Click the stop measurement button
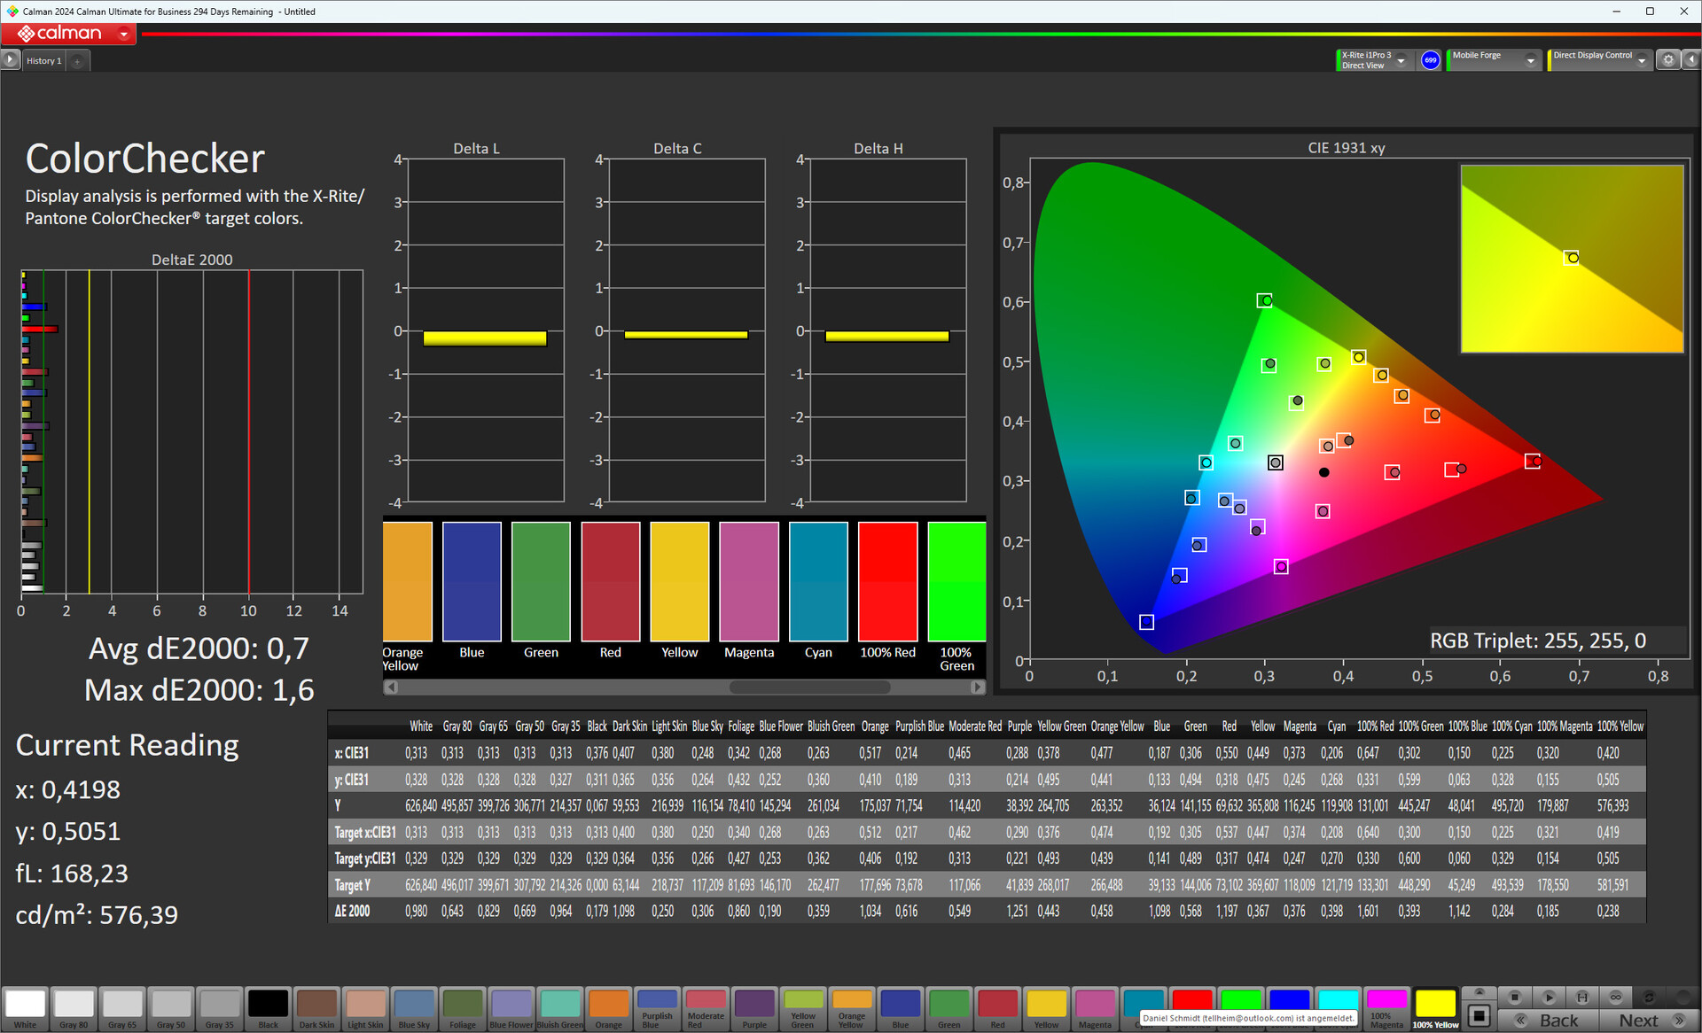Screen dimensions: 1702x1033 click(x=1515, y=997)
